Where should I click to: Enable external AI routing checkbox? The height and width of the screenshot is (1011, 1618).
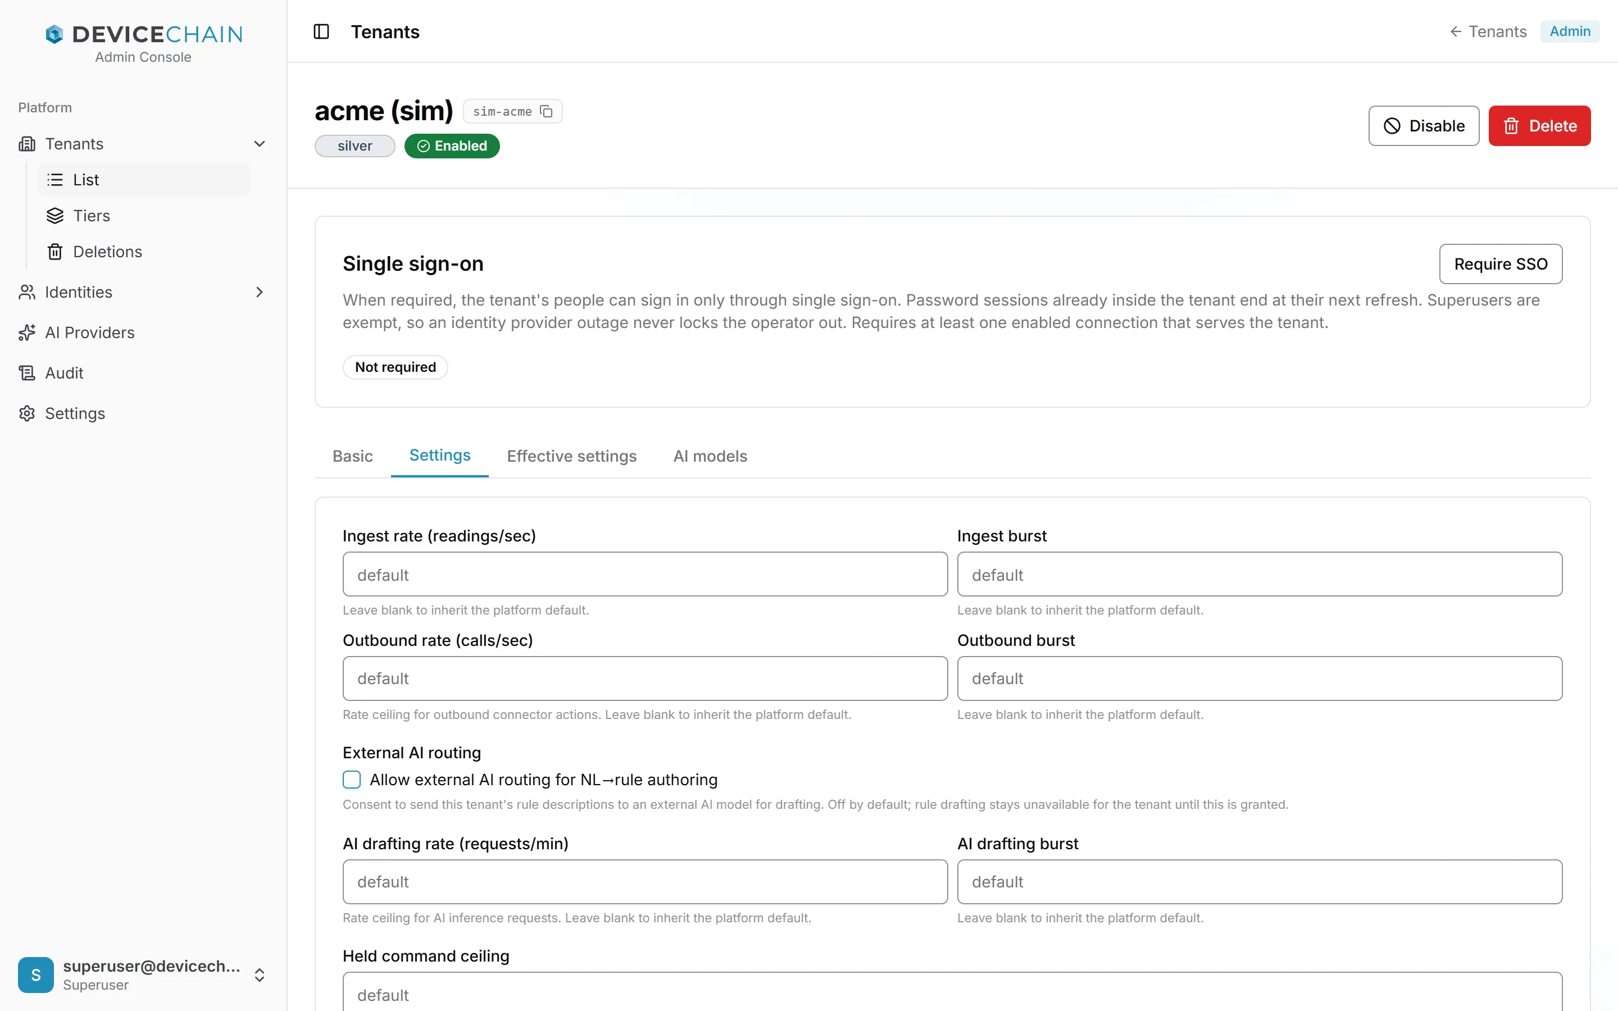click(352, 780)
